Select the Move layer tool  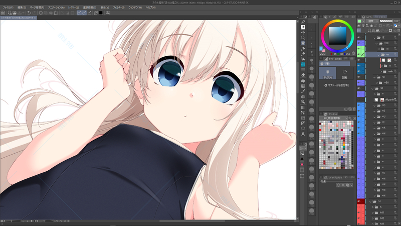coord(303,32)
